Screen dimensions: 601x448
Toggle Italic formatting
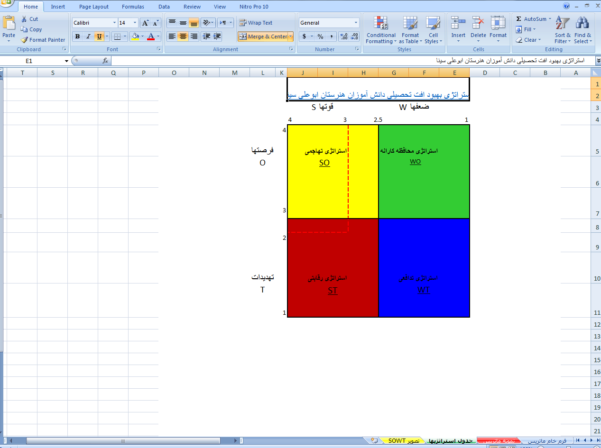pos(88,37)
